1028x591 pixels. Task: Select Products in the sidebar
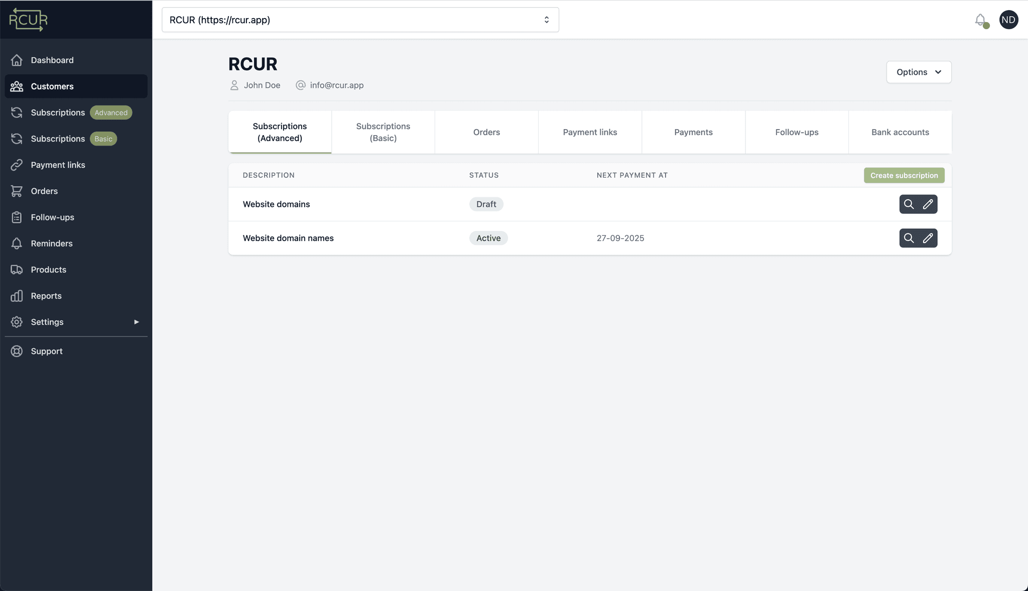[48, 269]
